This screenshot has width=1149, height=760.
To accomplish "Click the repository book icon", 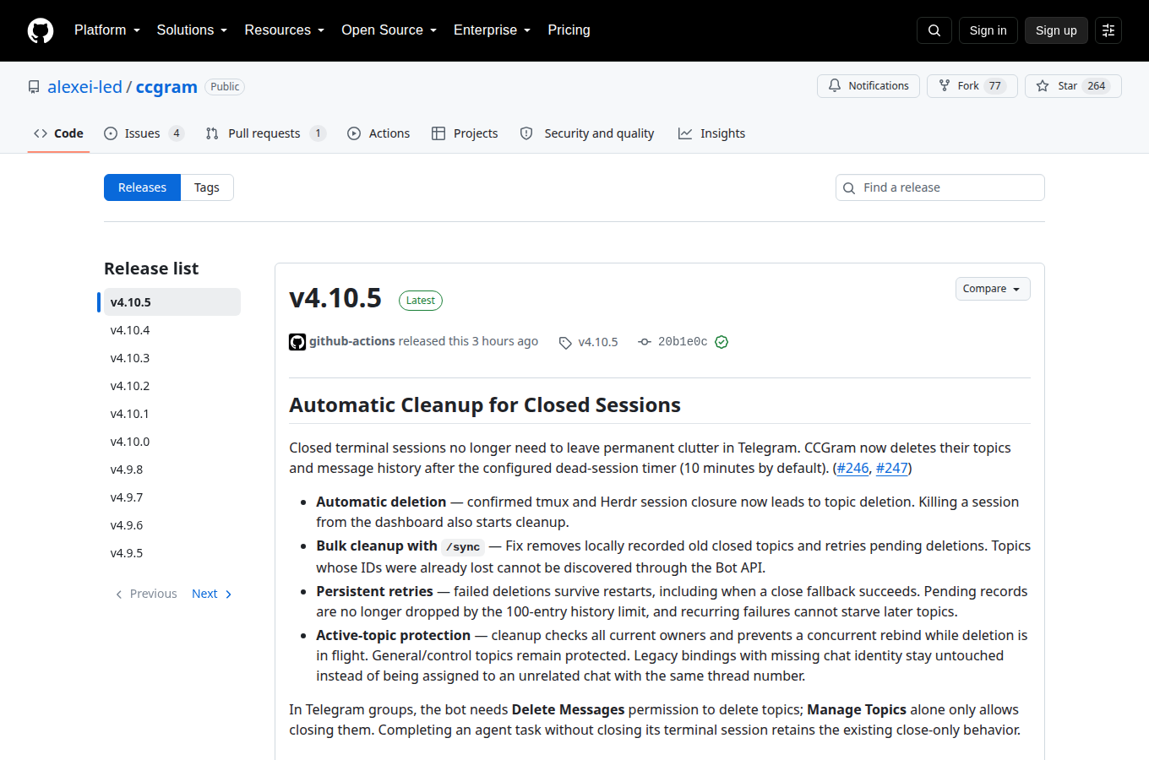I will [x=34, y=87].
